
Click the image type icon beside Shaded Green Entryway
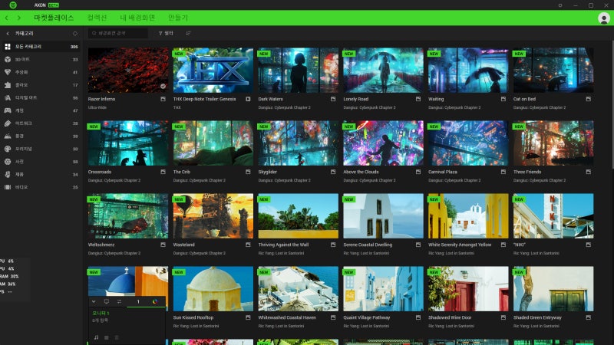588,317
